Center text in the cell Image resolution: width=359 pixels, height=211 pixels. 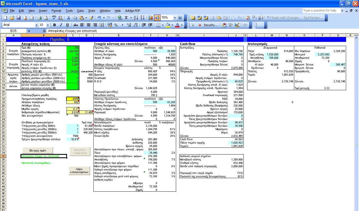point(89,25)
